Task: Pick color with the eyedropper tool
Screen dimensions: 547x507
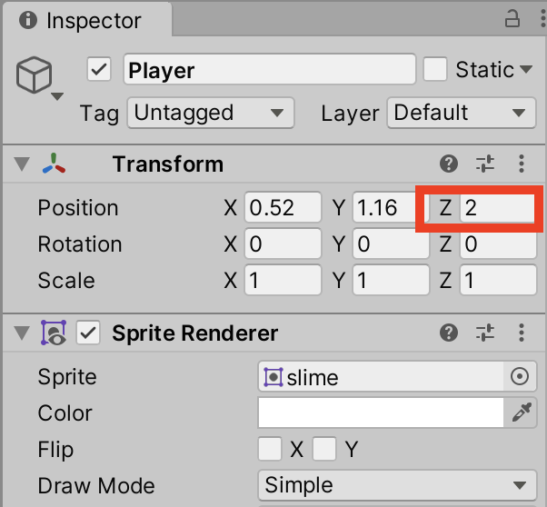Action: [x=522, y=413]
